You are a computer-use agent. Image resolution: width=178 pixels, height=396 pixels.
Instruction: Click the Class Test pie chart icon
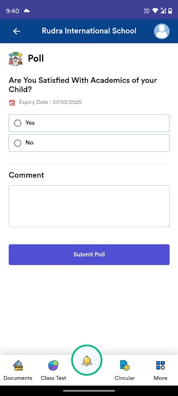(x=53, y=365)
